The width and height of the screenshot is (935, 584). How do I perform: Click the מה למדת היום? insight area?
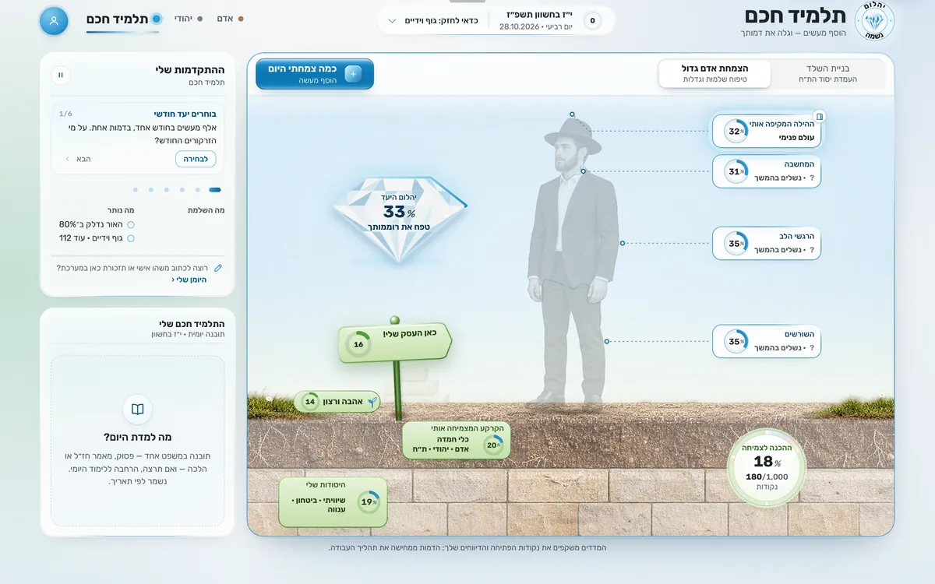(138, 441)
